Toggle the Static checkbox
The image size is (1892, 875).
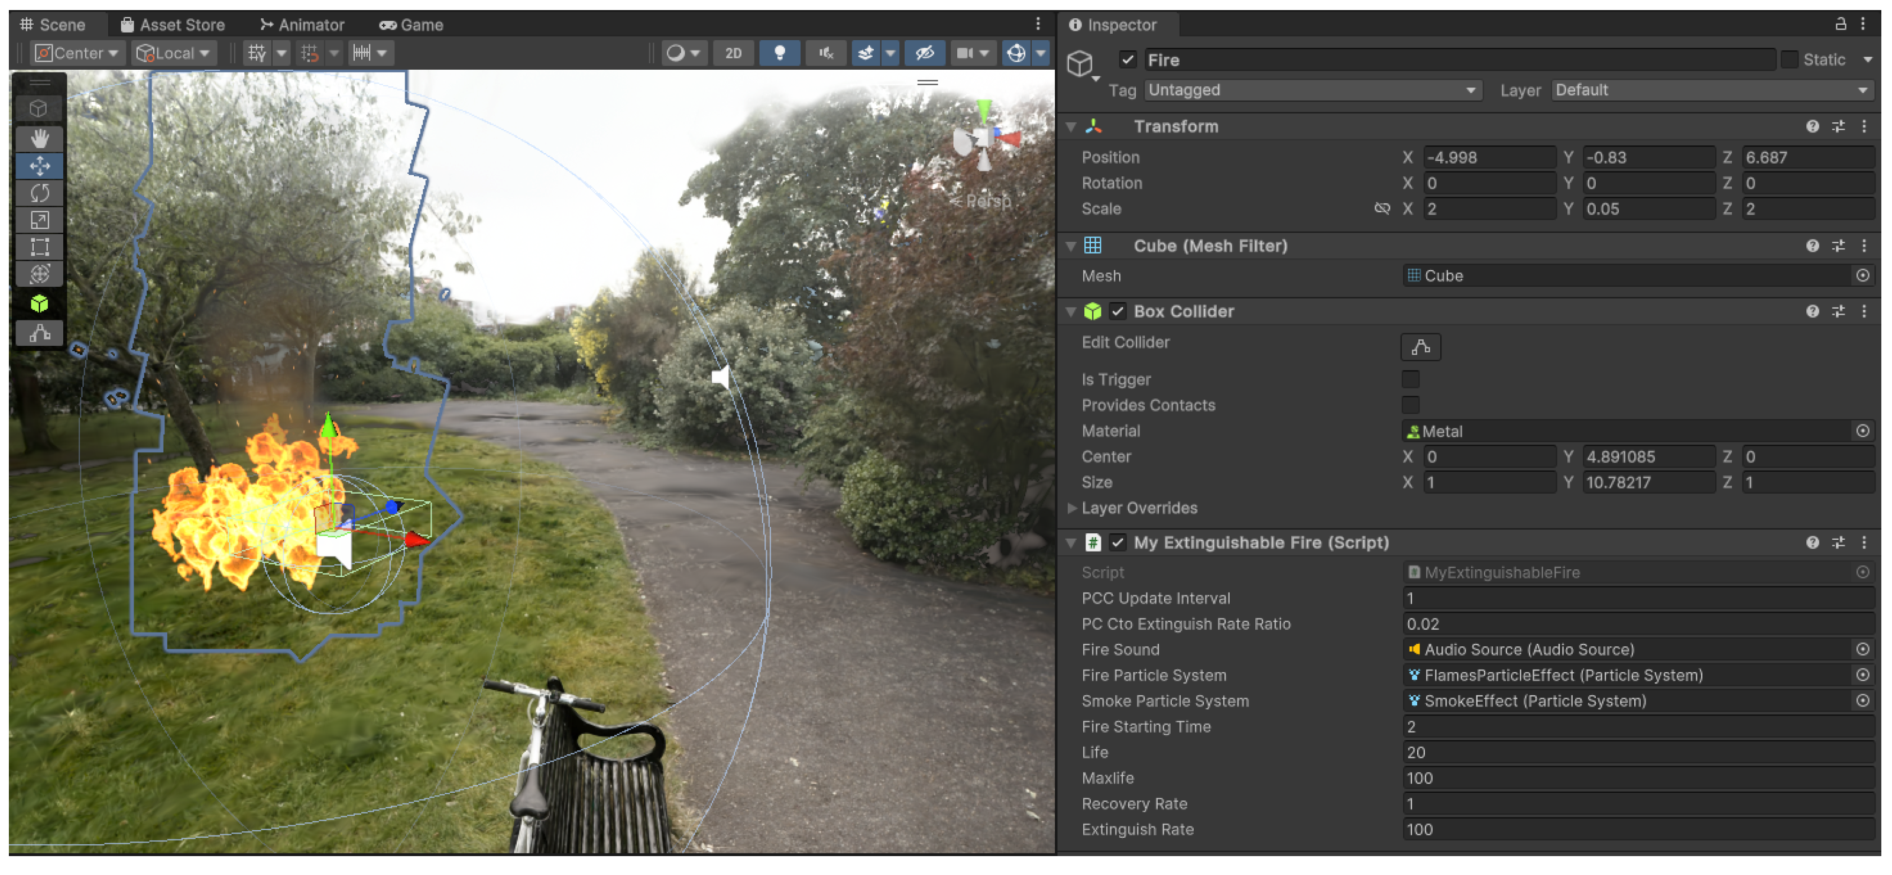(x=1789, y=60)
